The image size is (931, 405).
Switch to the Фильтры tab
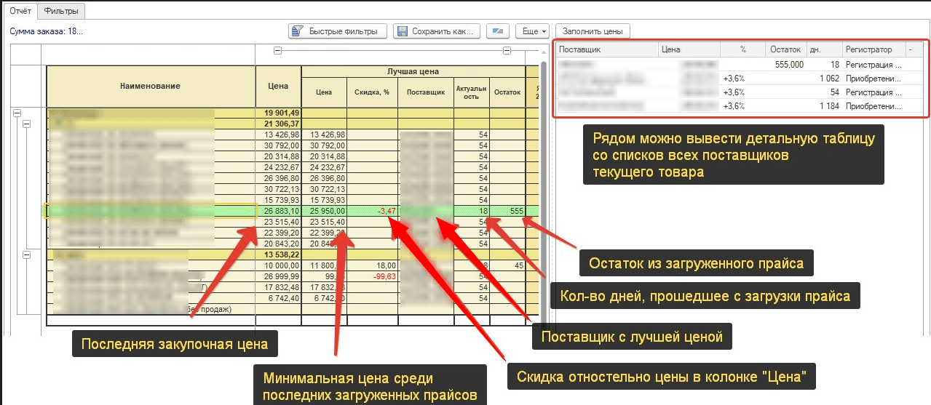pos(61,11)
